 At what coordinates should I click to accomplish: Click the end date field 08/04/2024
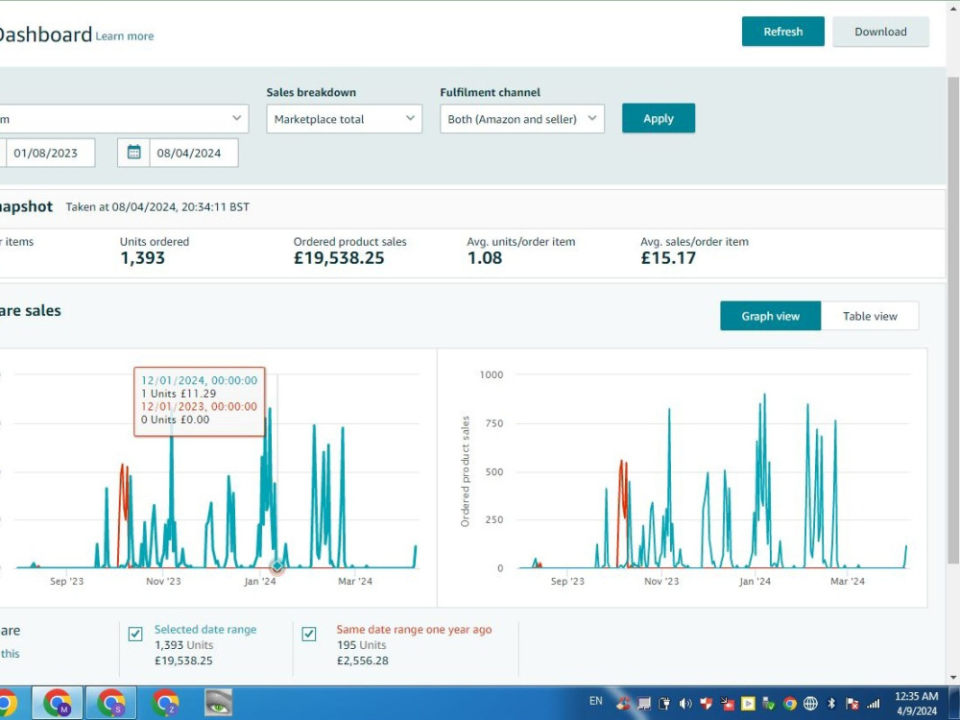click(194, 153)
